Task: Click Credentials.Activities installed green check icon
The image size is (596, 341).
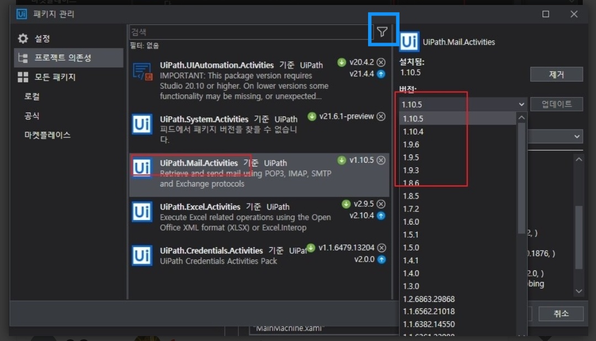Action: tap(311, 248)
